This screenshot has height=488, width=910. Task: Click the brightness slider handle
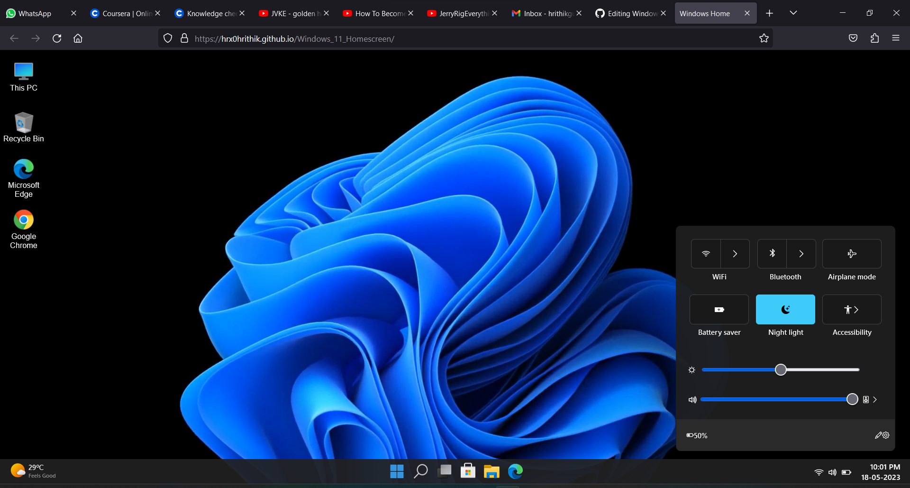781,370
